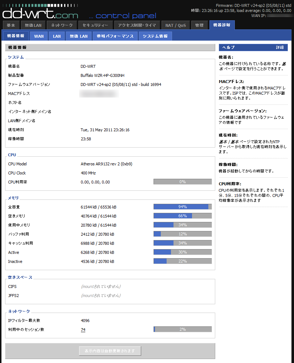
Task: Open the NAT / QoS tab
Action: click(x=175, y=25)
